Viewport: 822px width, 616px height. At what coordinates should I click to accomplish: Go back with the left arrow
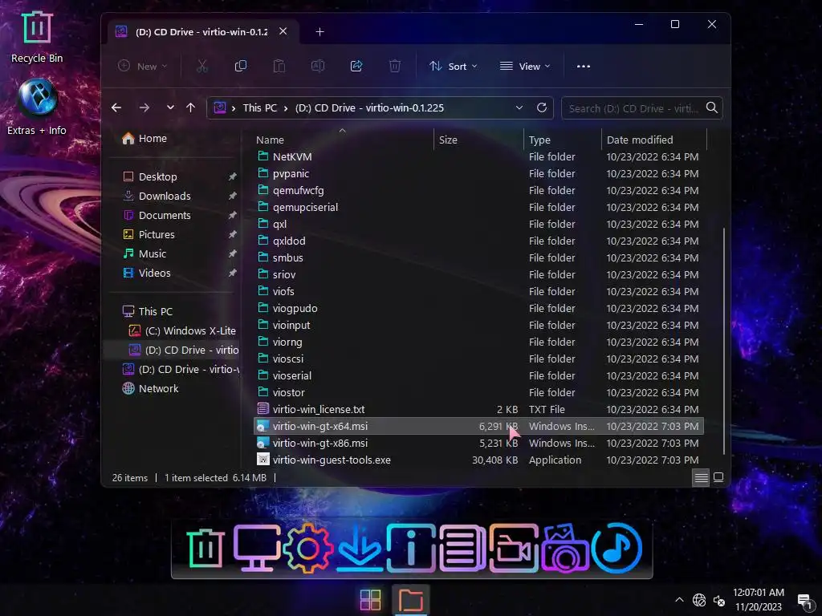pos(116,107)
